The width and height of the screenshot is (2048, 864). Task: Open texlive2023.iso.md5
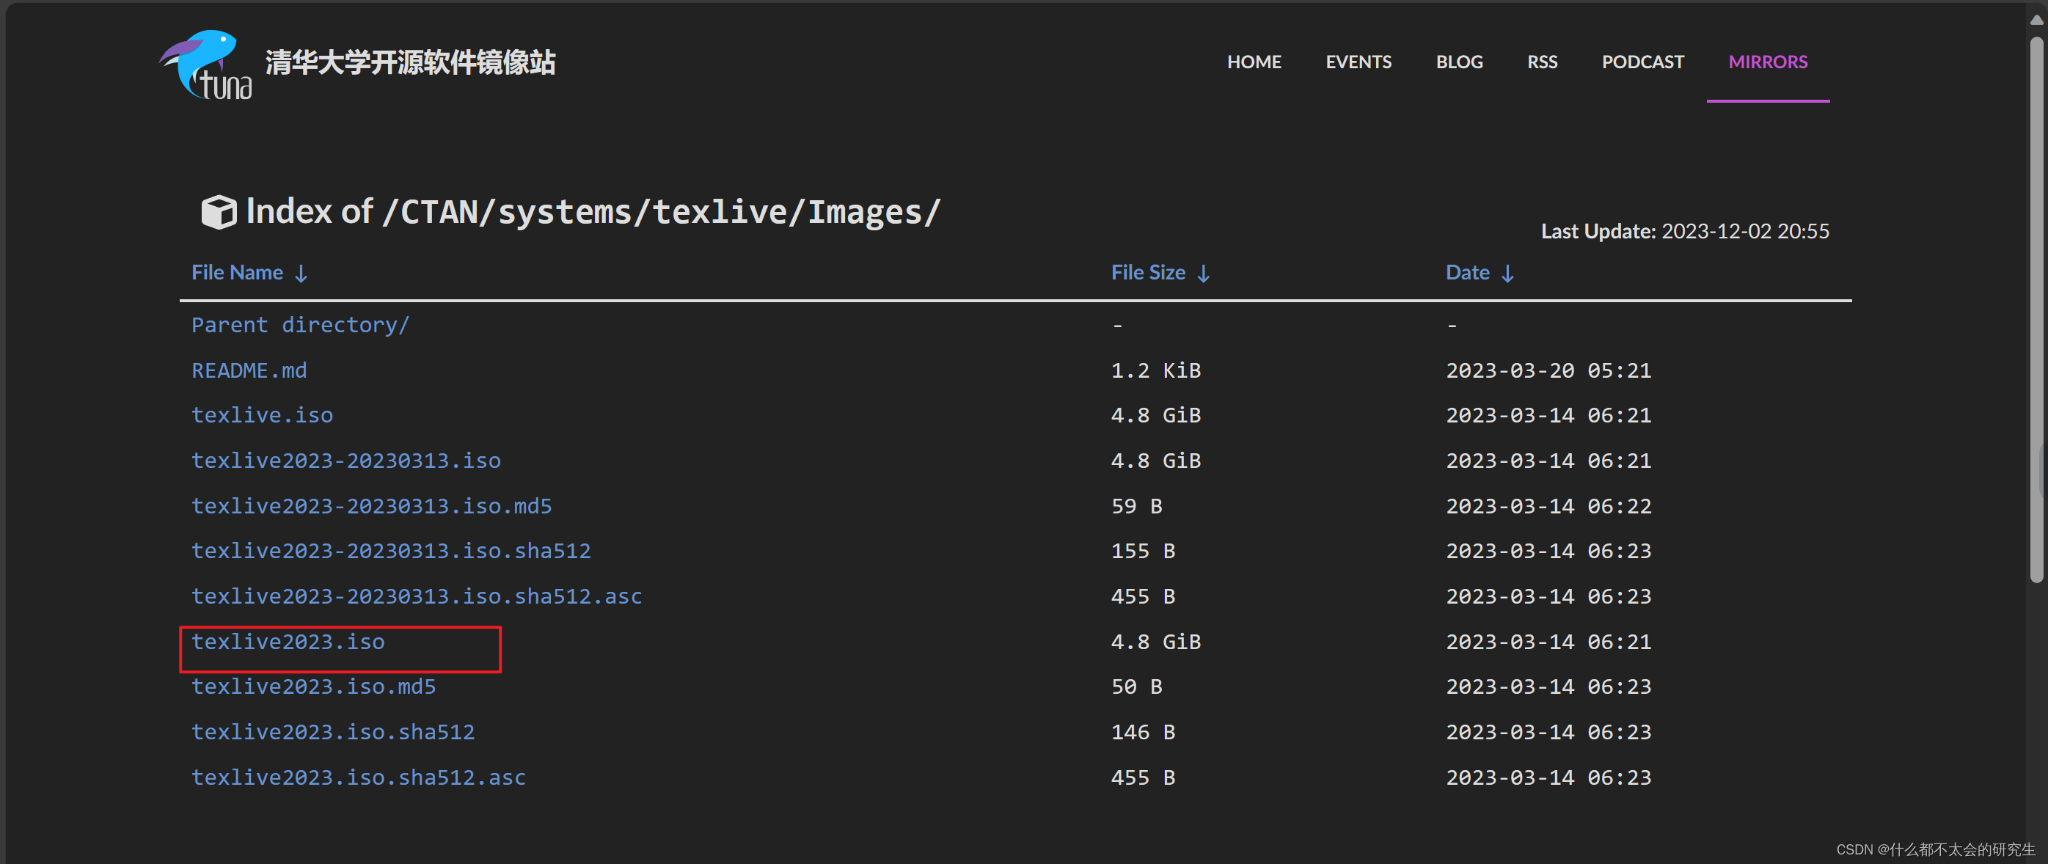(313, 687)
